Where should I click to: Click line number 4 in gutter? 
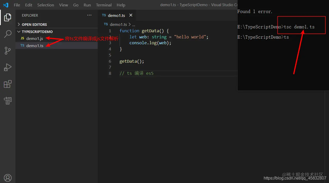(x=110, y=49)
